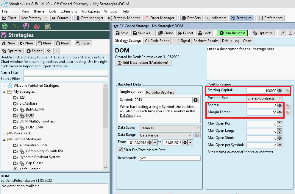Click the round arrow next to Symbol field
This screenshot has width=295, height=194.
pos(196,100)
